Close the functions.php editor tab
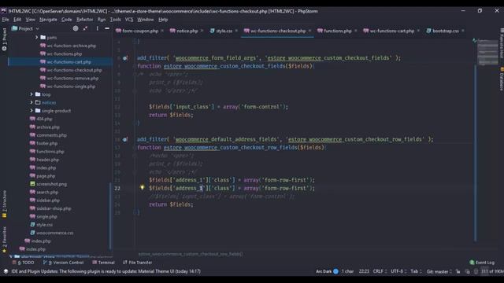504x283 pixels. click(355, 31)
